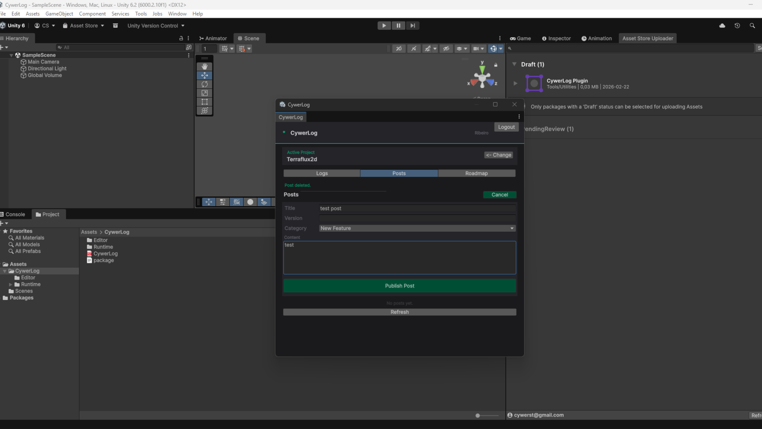Select the Scale tool

204,93
